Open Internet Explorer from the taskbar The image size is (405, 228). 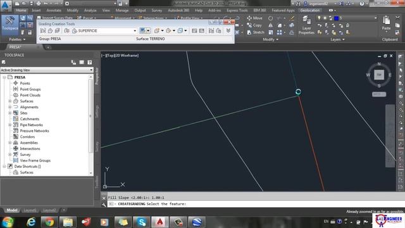click(x=31, y=222)
